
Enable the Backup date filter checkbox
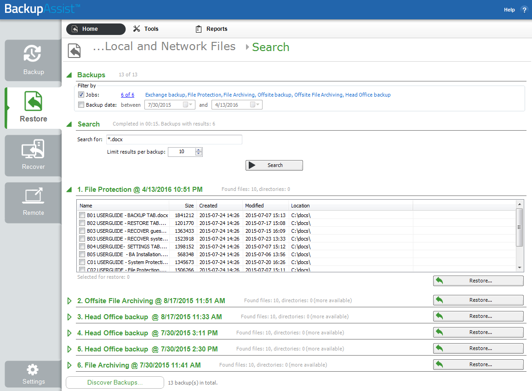point(81,105)
